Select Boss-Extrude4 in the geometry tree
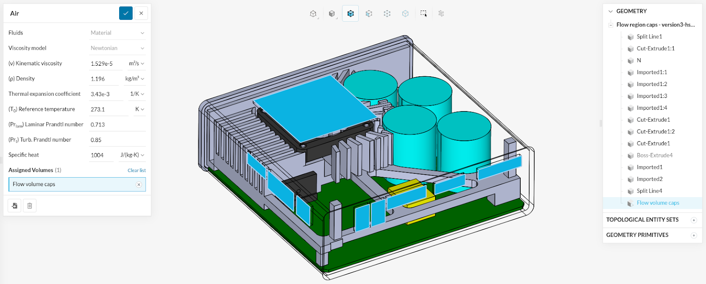706x284 pixels. tap(654, 155)
